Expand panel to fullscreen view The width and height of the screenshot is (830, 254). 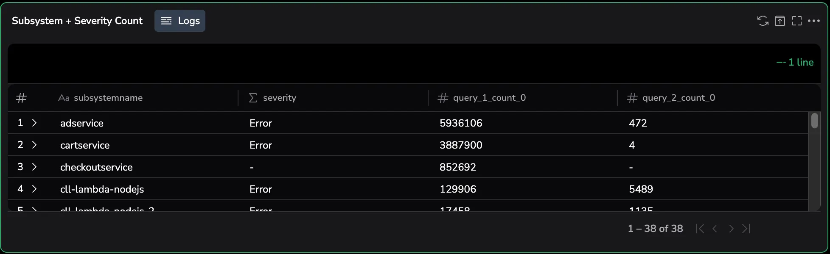point(797,21)
